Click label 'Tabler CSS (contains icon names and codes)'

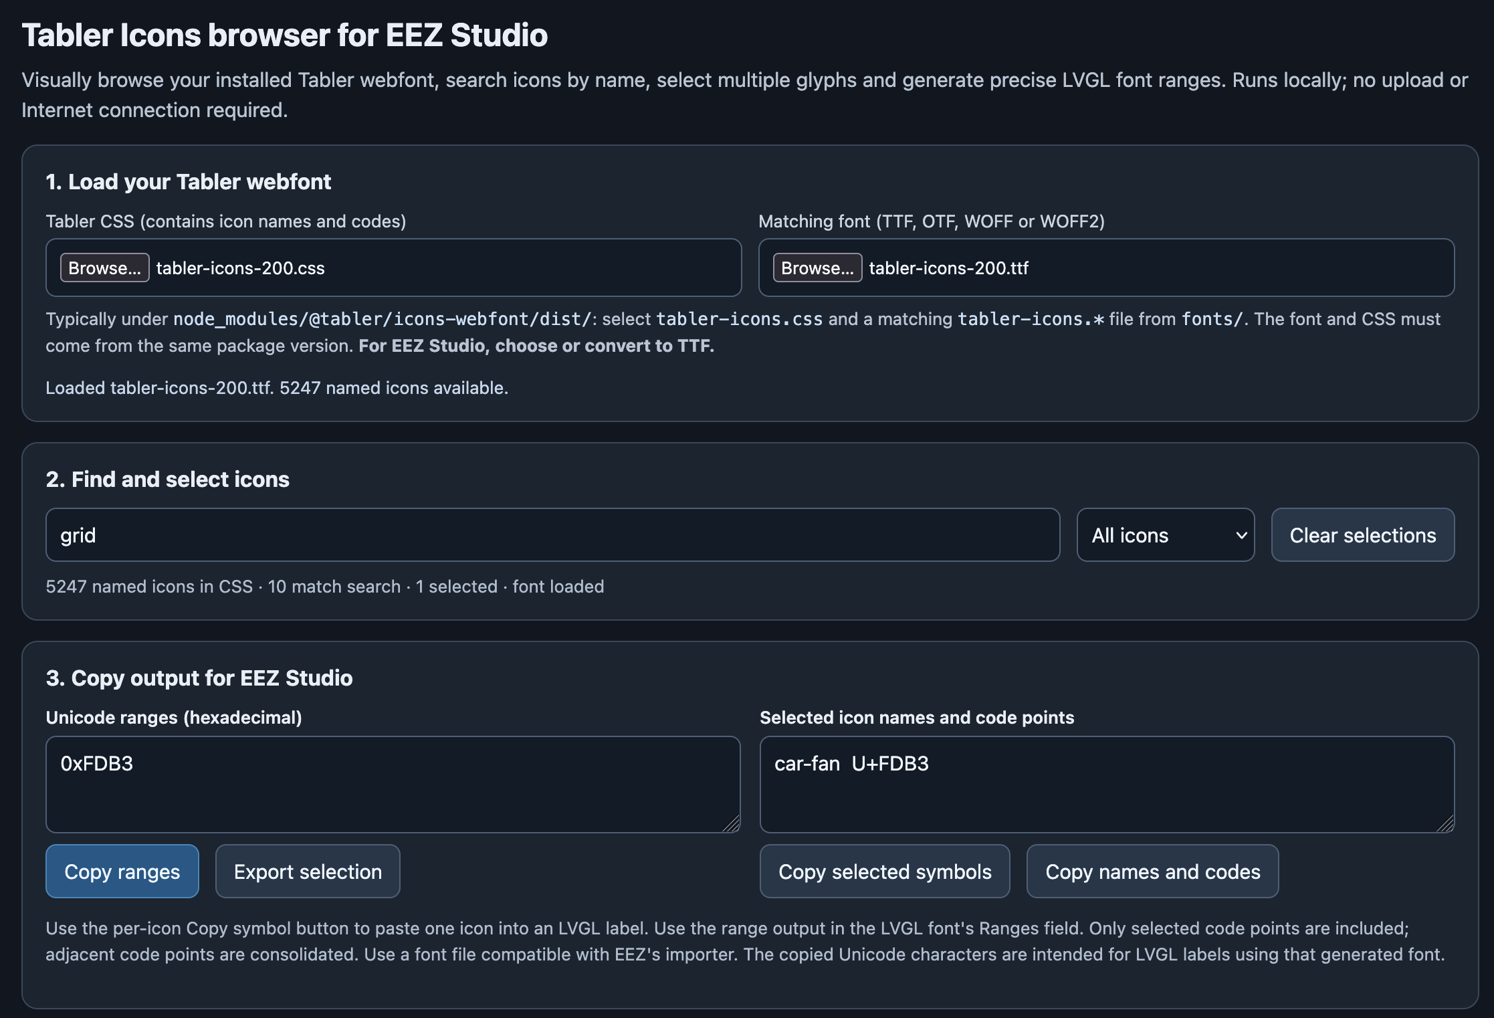pos(226,221)
